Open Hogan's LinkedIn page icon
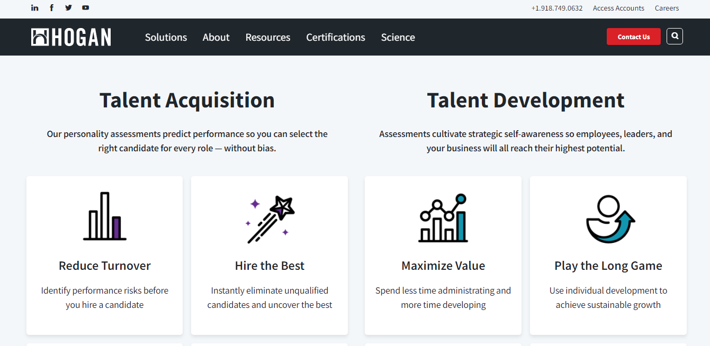Screen dimensions: 710x346 (x=34, y=7)
